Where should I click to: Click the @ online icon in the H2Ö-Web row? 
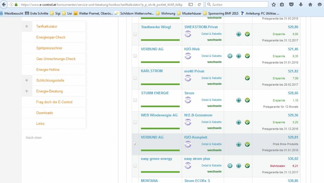click(230, 56)
